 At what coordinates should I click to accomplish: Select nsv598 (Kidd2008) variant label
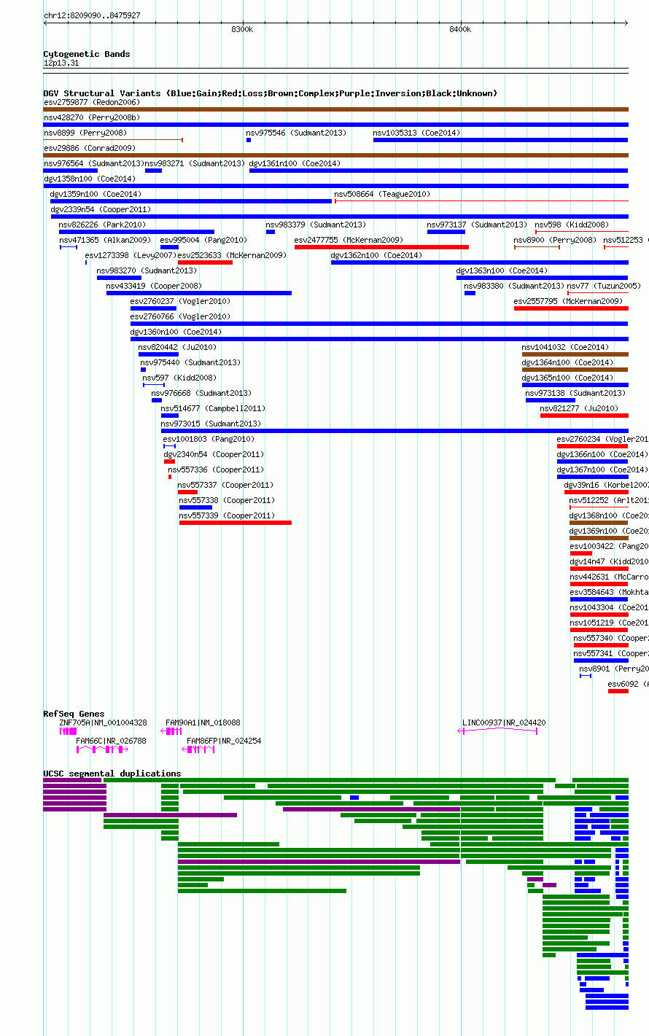(572, 225)
